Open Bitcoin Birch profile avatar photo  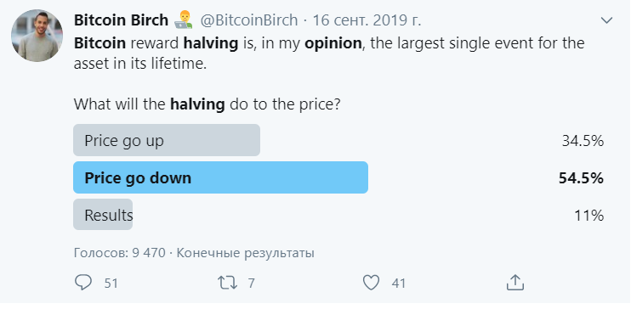pyautogui.click(x=37, y=36)
